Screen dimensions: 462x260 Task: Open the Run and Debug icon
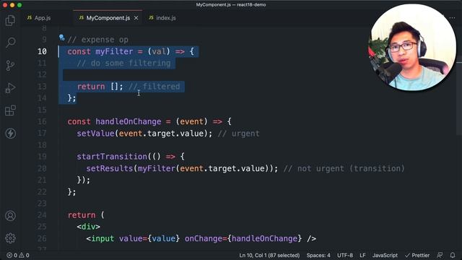(x=10, y=88)
